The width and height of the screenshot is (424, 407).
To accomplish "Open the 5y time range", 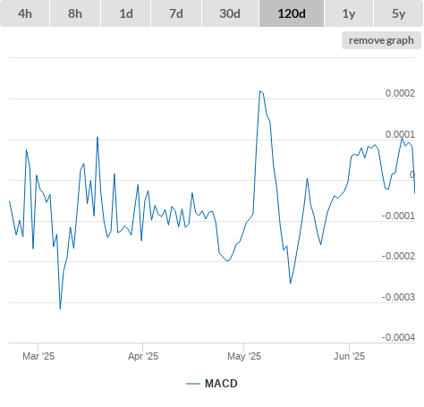I will click(399, 13).
